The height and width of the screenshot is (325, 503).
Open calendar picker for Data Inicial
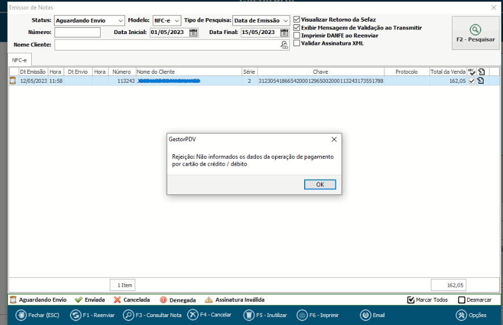[193, 32]
